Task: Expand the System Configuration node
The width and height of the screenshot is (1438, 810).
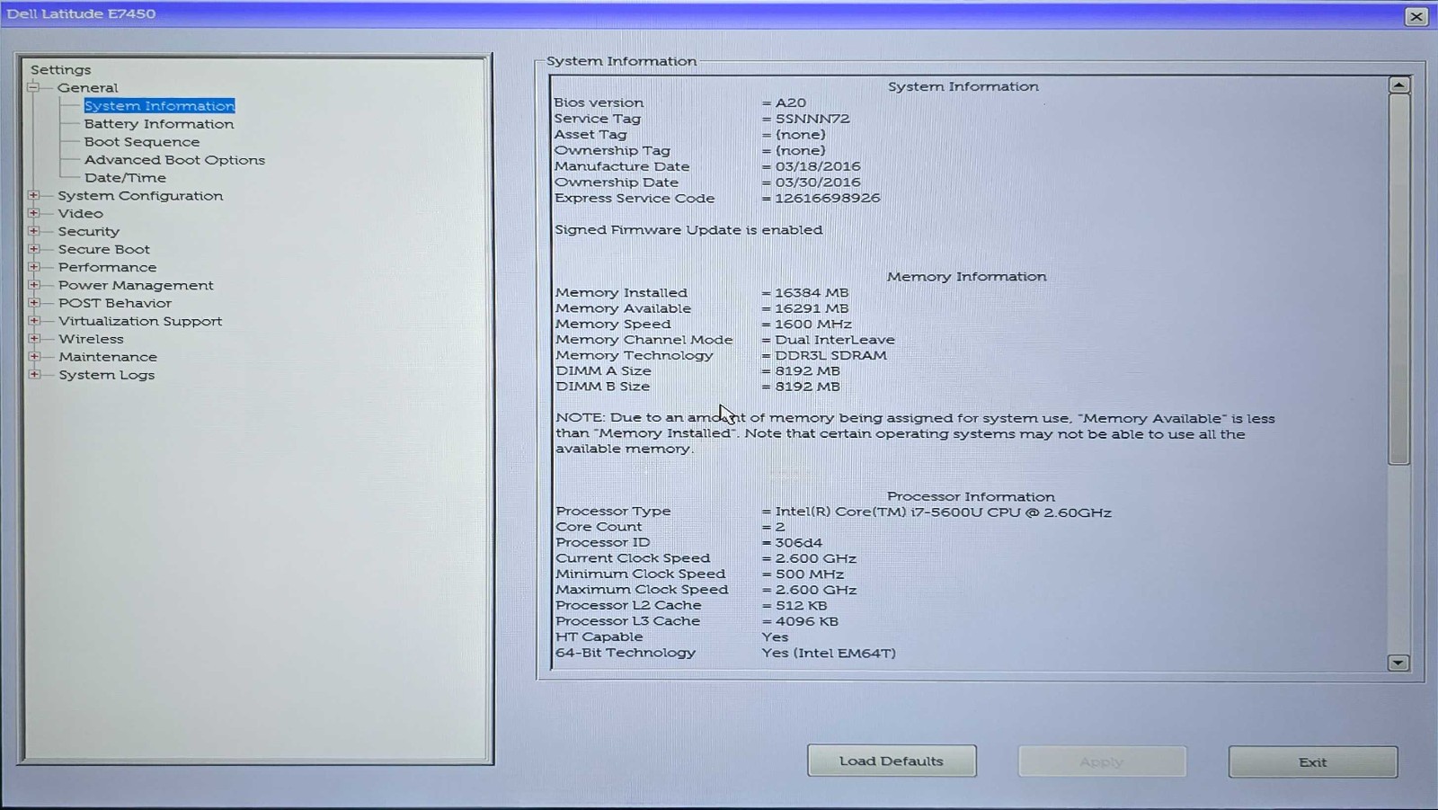Action: 33,195
